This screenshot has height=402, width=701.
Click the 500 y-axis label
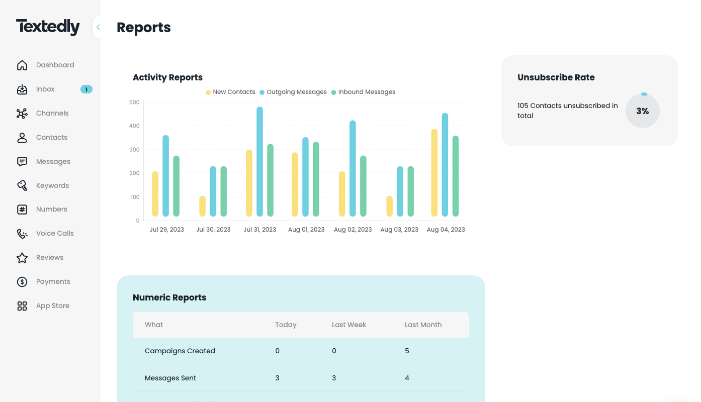coord(134,102)
